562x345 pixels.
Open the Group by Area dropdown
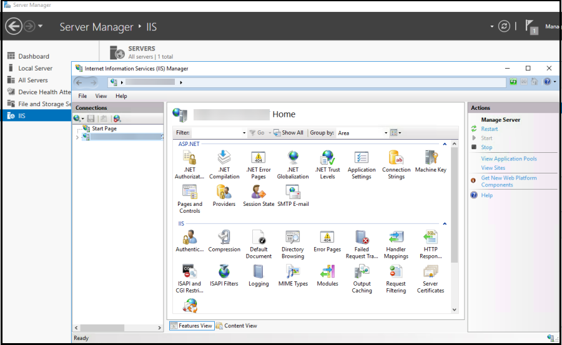point(362,133)
